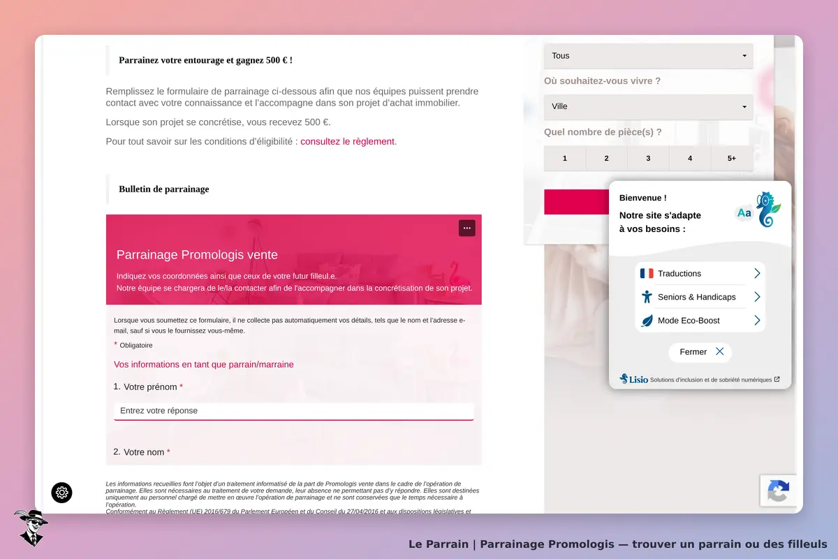
Task: Click the French flag icon beside Traductions
Action: (647, 273)
